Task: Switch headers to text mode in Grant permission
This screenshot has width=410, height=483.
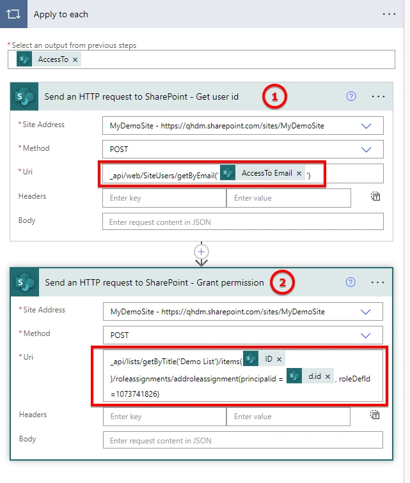Action: point(375,415)
